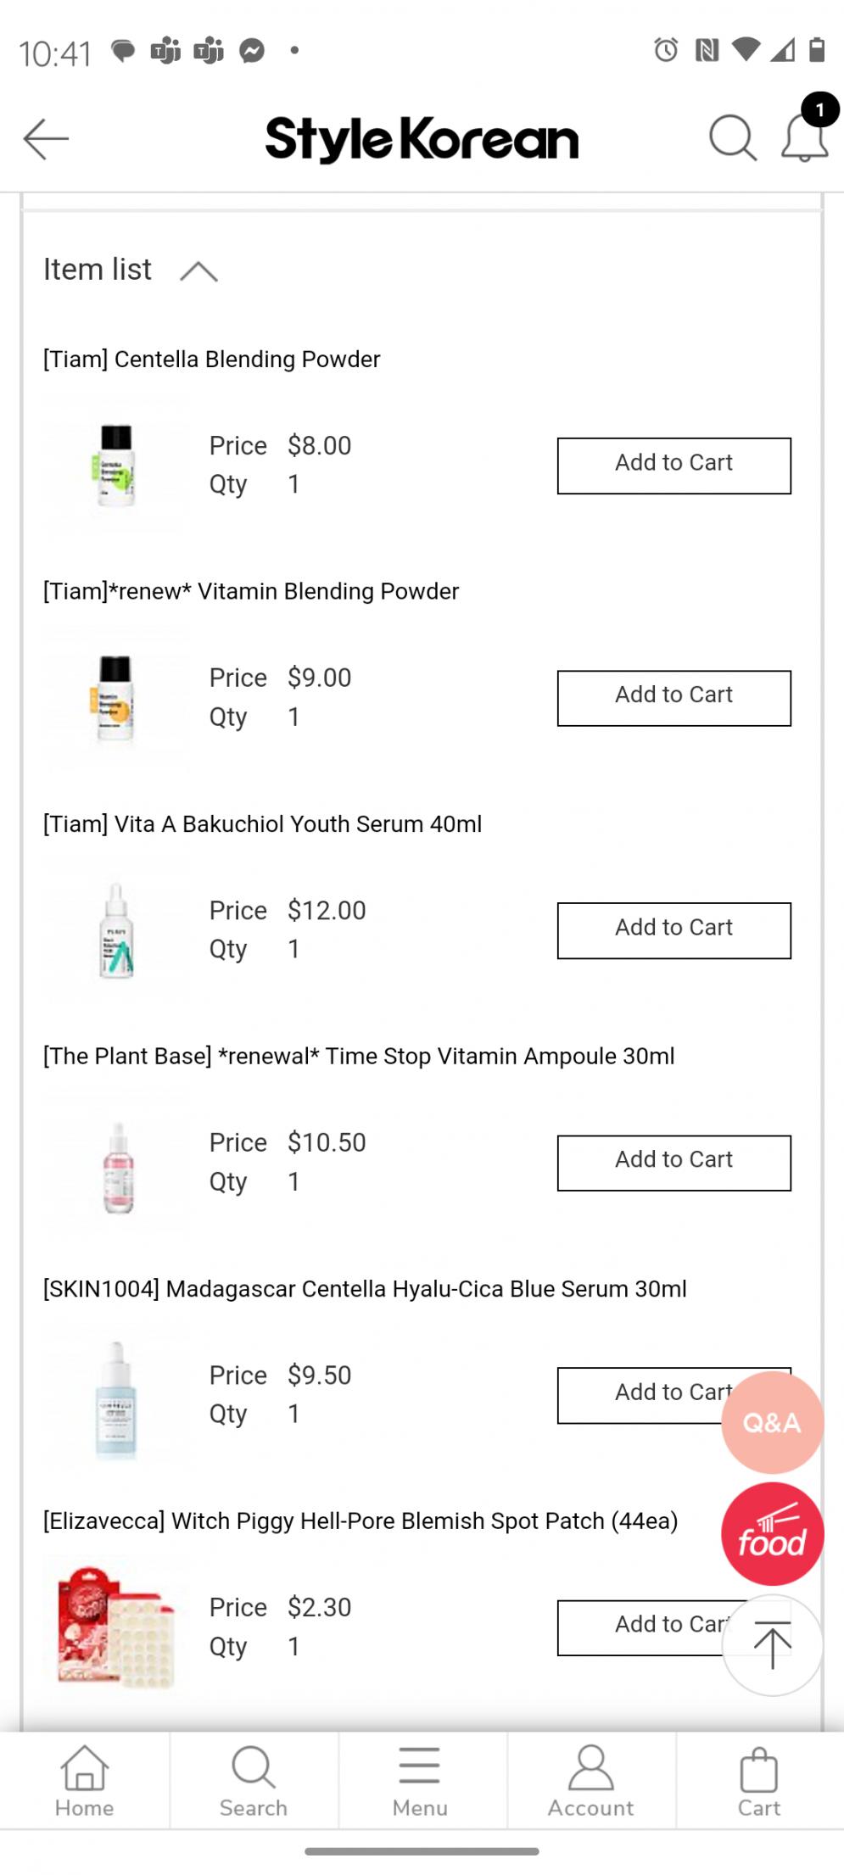Tap the back arrow icon

click(46, 139)
